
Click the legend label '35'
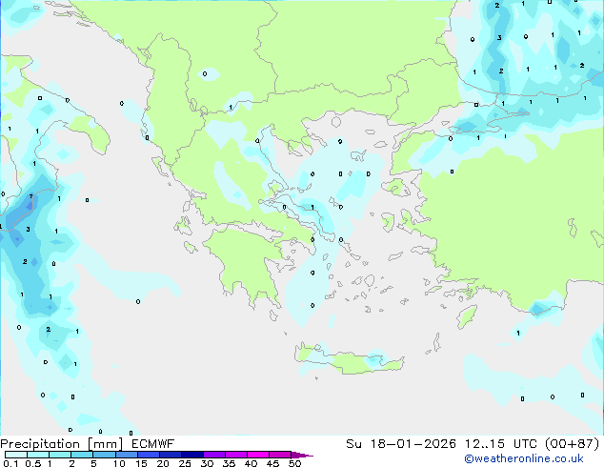coord(229,463)
